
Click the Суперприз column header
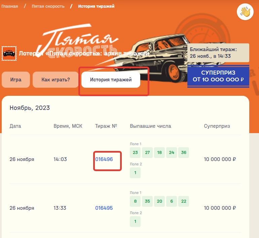pos(217,126)
